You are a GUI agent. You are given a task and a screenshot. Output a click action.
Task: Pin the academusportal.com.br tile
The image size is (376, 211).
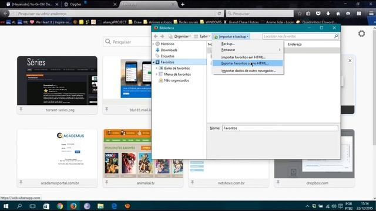click(21, 182)
